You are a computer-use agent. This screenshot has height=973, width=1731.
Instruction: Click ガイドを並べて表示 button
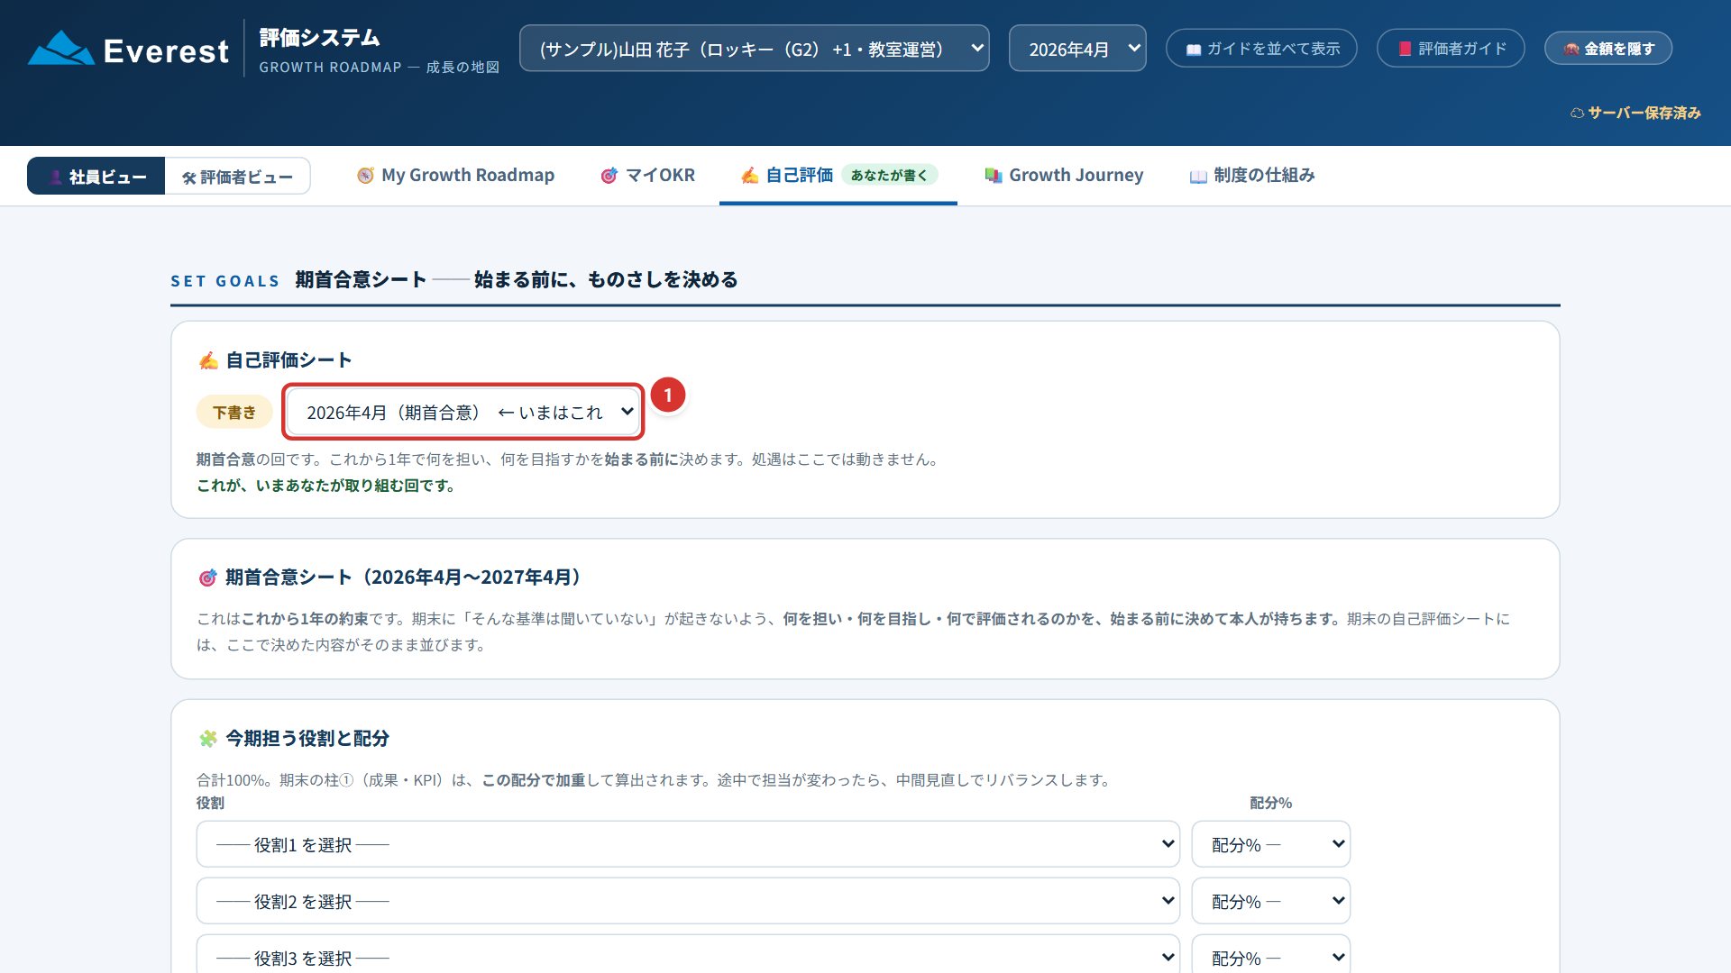click(x=1261, y=49)
